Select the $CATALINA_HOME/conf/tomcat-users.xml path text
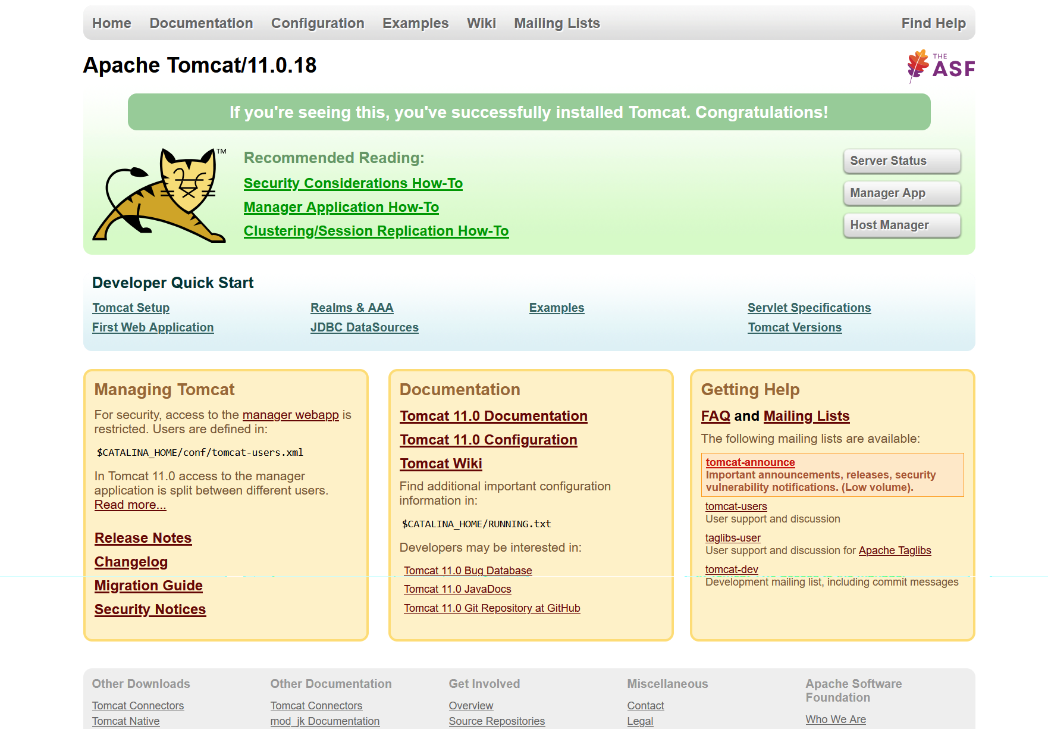Screen dimensions: 1048x729 click(200, 452)
